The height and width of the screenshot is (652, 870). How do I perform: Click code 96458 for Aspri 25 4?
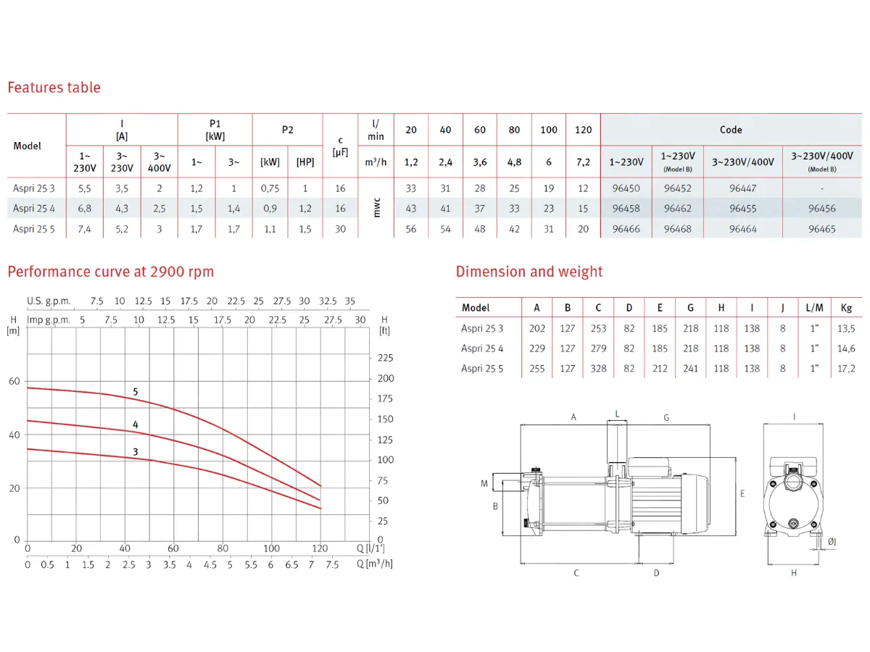pos(626,209)
